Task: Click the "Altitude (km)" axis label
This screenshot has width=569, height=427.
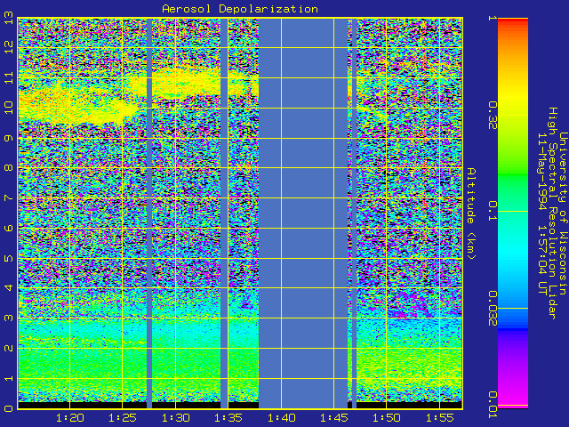Action: click(470, 213)
